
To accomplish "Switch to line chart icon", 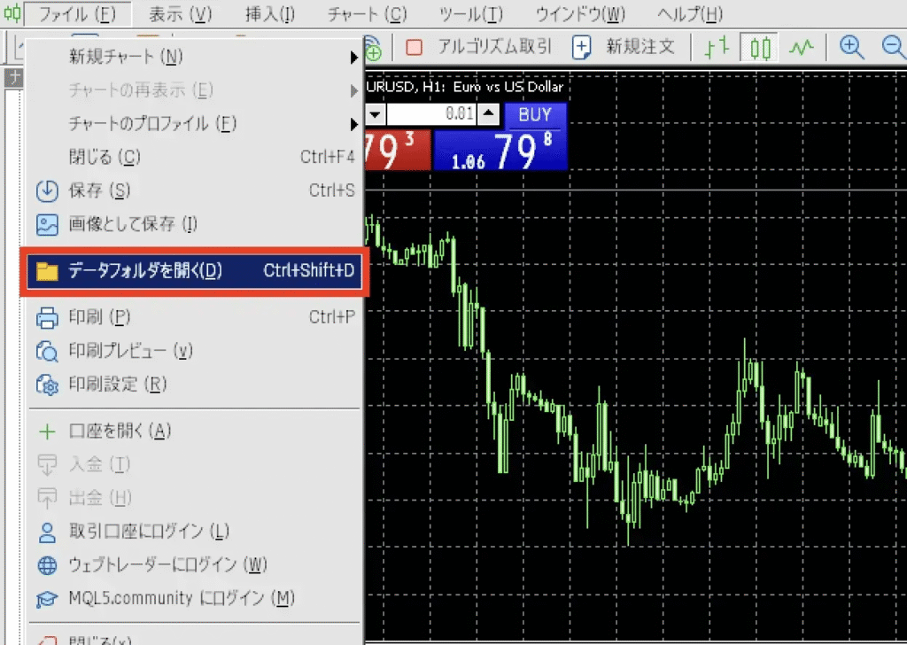I will pyautogui.click(x=802, y=47).
